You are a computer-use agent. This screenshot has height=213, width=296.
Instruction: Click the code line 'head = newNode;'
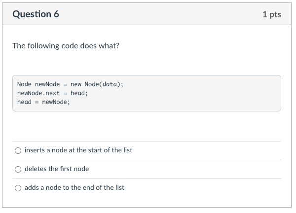[x=43, y=102]
